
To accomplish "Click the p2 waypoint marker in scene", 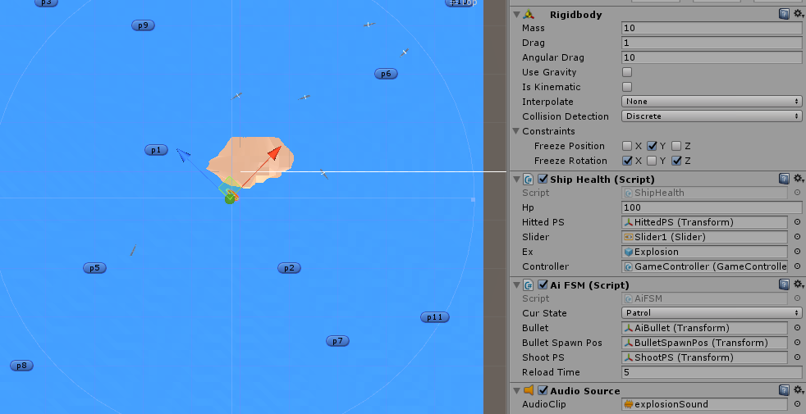I will pos(289,267).
